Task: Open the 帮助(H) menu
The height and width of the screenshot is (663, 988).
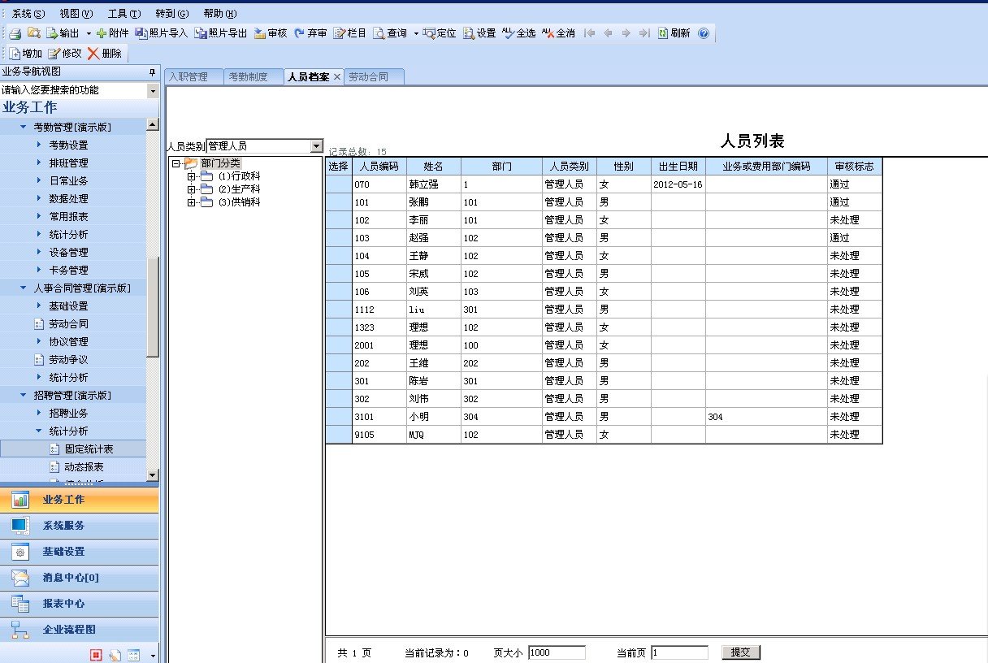Action: (x=220, y=14)
